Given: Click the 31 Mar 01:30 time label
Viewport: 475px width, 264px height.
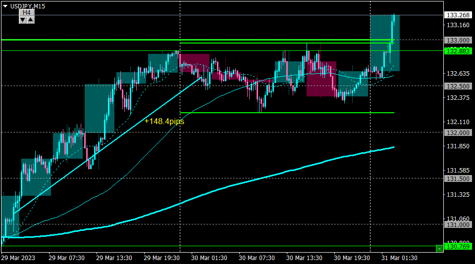Looking at the screenshot, I should pyautogui.click(x=399, y=258).
